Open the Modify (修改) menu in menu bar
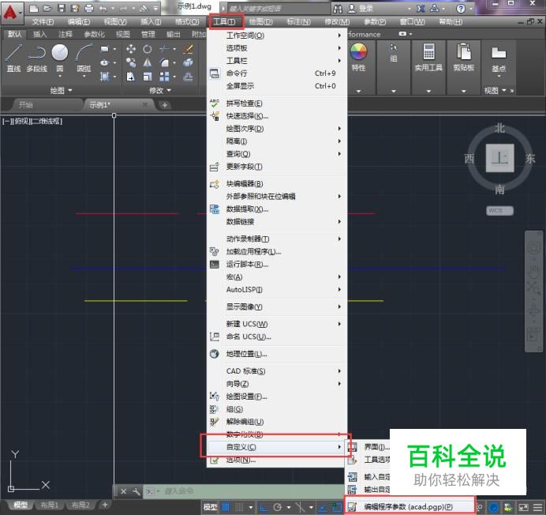Viewport: 546px width, 515px height. [337, 22]
